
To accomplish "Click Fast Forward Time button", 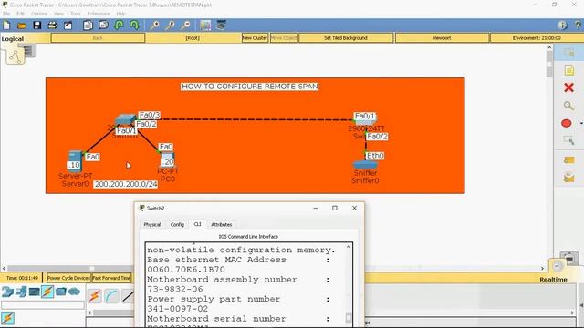I will 111,278.
